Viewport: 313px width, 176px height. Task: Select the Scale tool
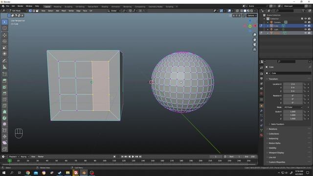click(x=4, y=47)
